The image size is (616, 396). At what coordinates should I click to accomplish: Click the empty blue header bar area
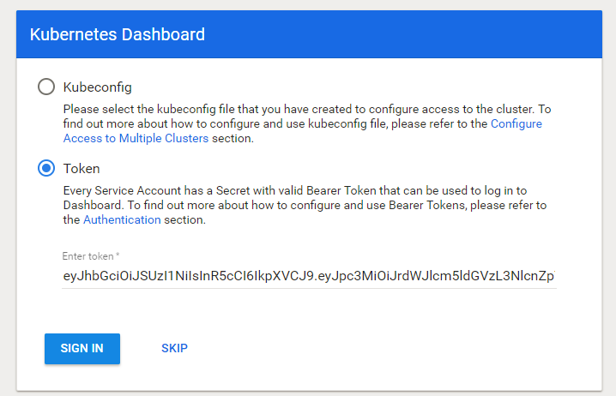412,35
